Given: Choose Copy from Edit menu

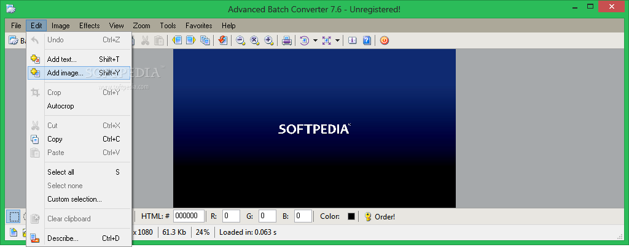Looking at the screenshot, I should coord(79,139).
